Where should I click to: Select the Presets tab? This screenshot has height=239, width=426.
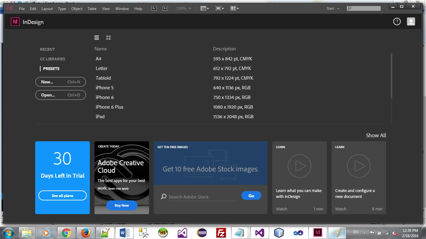tap(51, 68)
